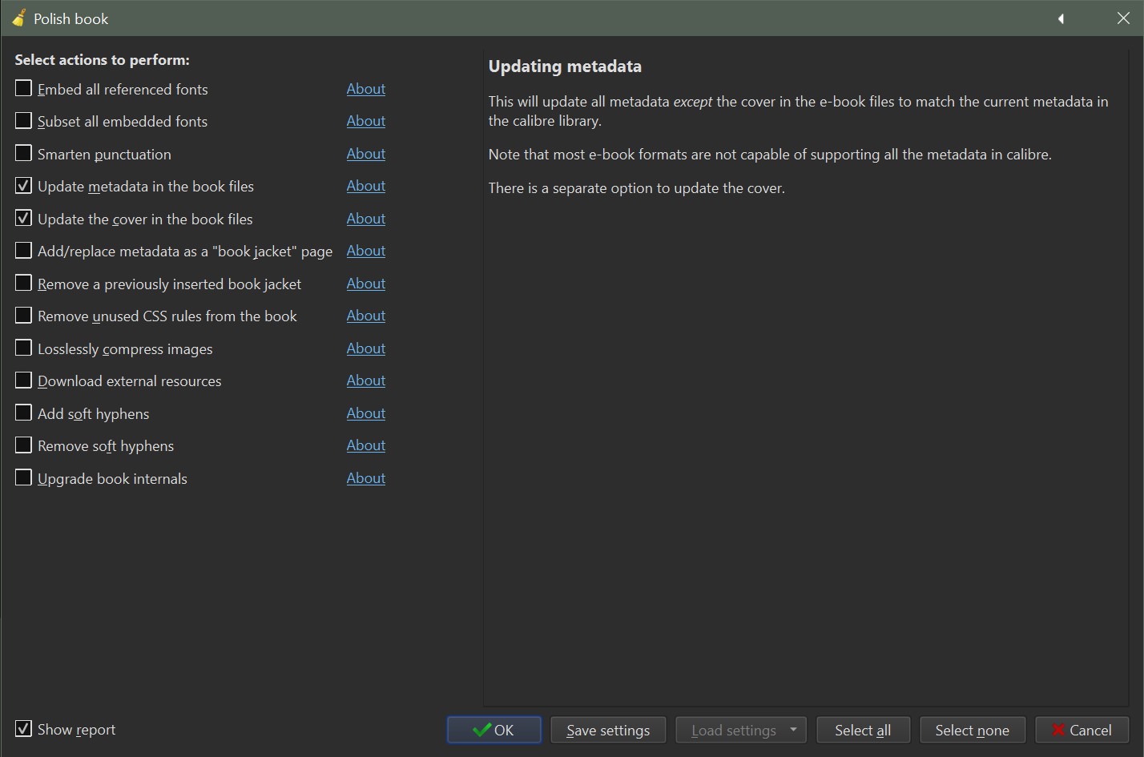The width and height of the screenshot is (1144, 757).
Task: Toggle the Show report checkbox
Action: point(24,729)
